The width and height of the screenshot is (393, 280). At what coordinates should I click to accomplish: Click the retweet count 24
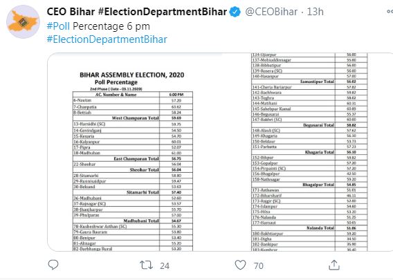tap(165, 265)
